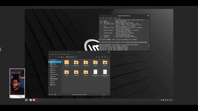The image size is (198, 111).
Task: Click the webcam video thumbnail
Action: [x=17, y=83]
